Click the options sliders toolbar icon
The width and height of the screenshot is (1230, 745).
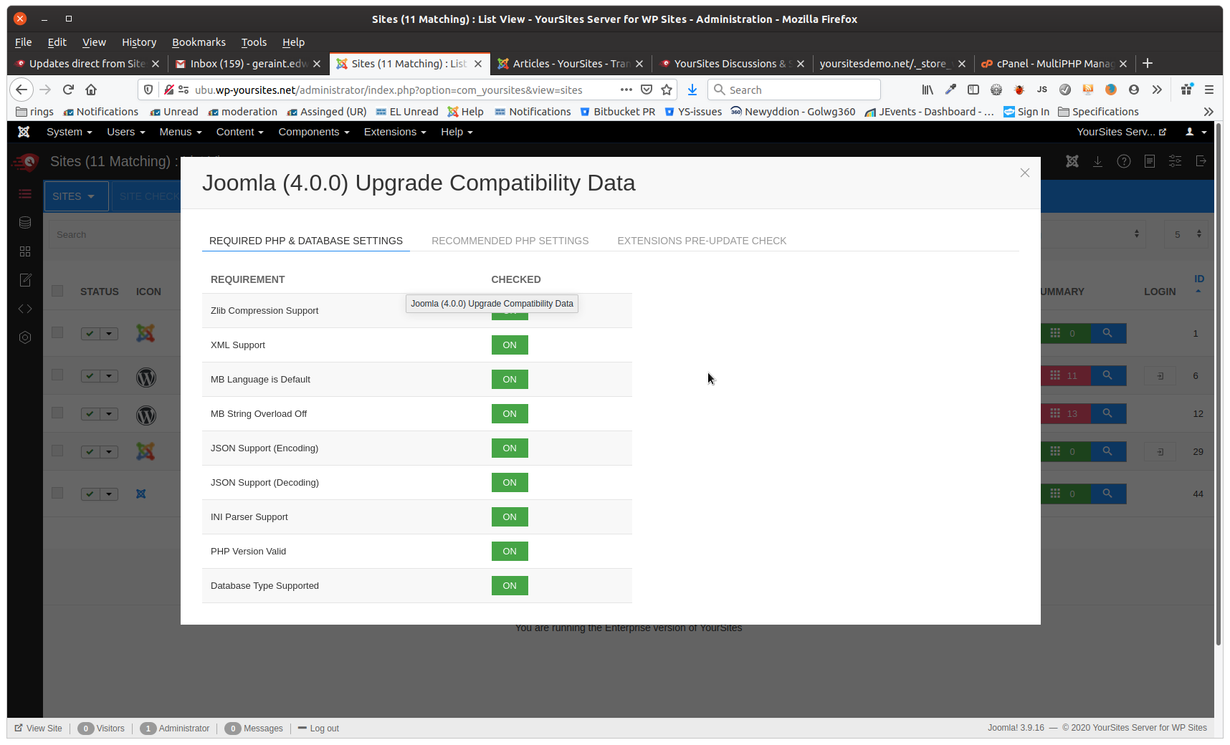[1176, 161]
